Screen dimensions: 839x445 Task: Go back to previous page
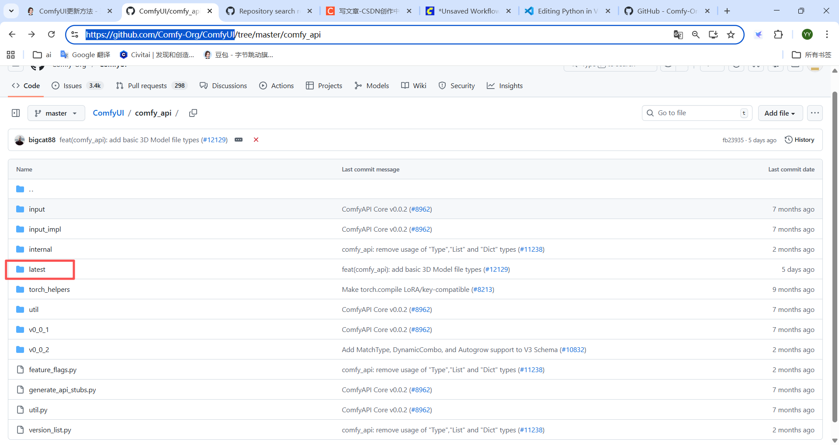12,34
